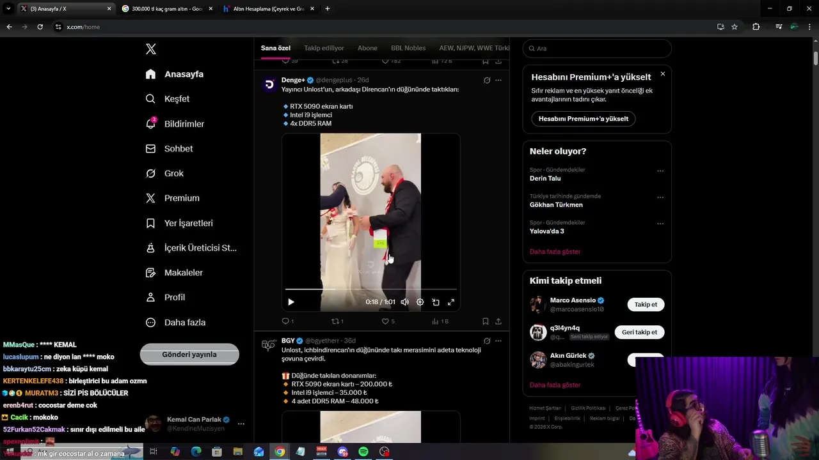Open the Grok icon in sidebar

pyautogui.click(x=150, y=174)
